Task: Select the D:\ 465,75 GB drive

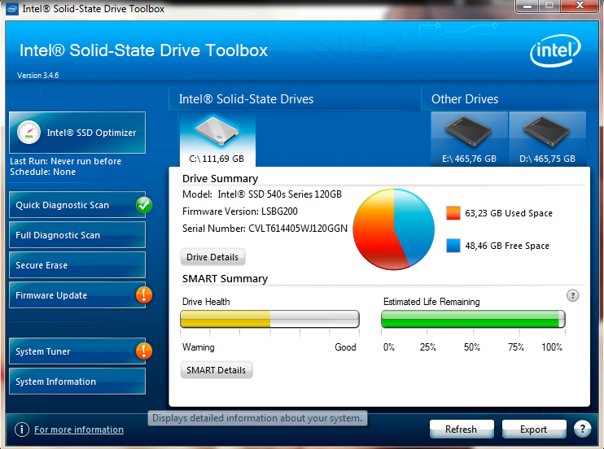Action: 547,139
